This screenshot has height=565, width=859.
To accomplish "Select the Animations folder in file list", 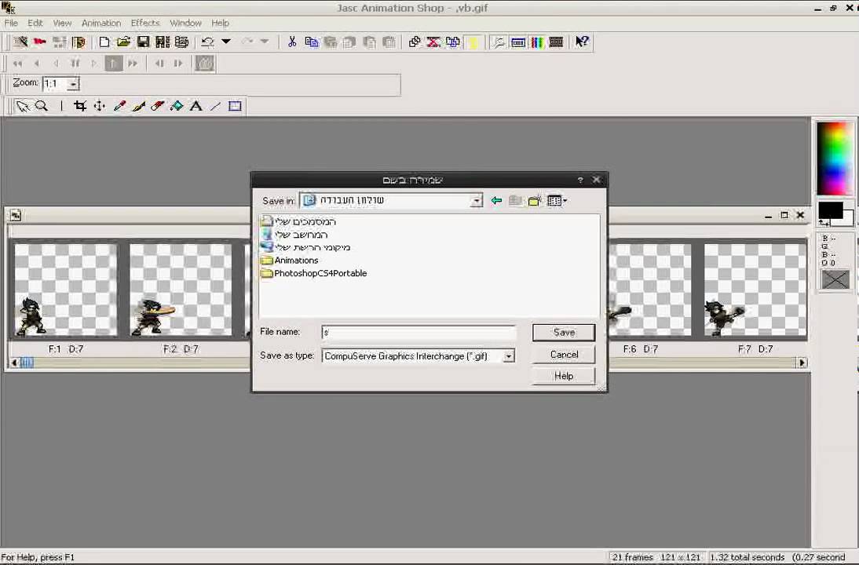I will (290, 261).
